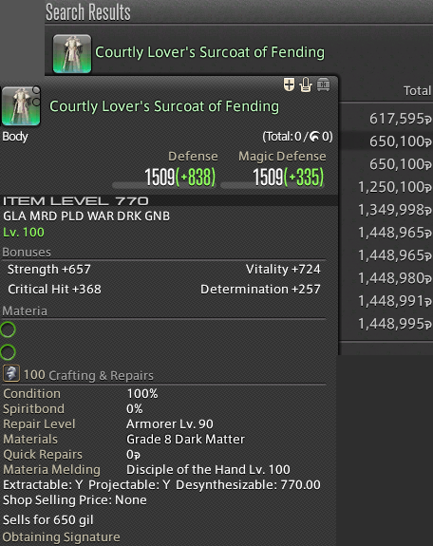Select the 1,448,980 gil listing
This screenshot has width=433, height=546.
coord(386,278)
